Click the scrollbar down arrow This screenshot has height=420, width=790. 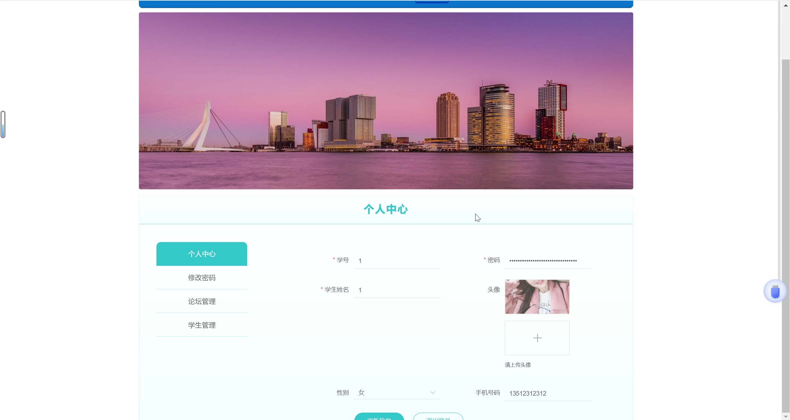tap(786, 416)
